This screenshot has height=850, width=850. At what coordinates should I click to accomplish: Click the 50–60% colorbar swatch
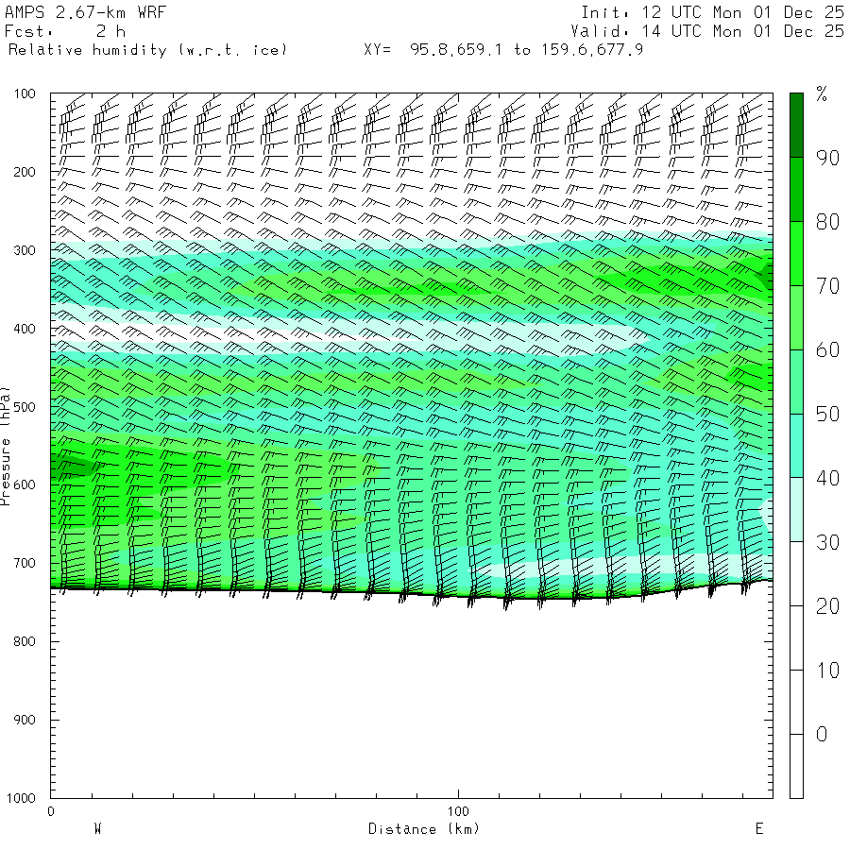pyautogui.click(x=796, y=382)
